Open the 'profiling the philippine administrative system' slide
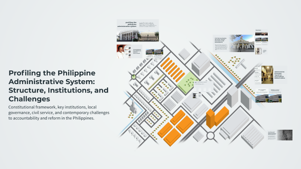The image size is (301, 169). click(x=138, y=30)
